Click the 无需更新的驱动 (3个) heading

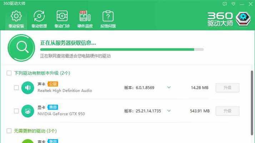pos(35,131)
